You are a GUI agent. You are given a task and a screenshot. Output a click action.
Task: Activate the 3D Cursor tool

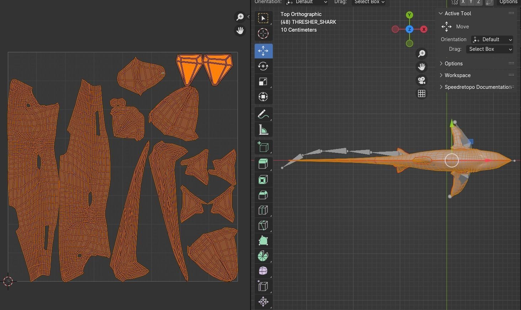pos(263,33)
